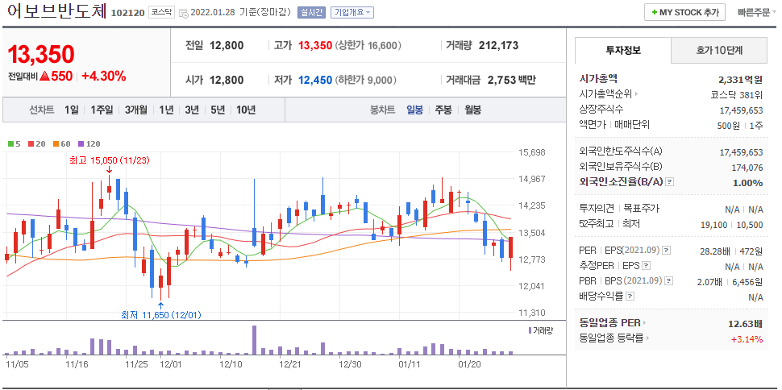The height and width of the screenshot is (390, 782).
Task: Click the current price 13,350
Action: 41,54
